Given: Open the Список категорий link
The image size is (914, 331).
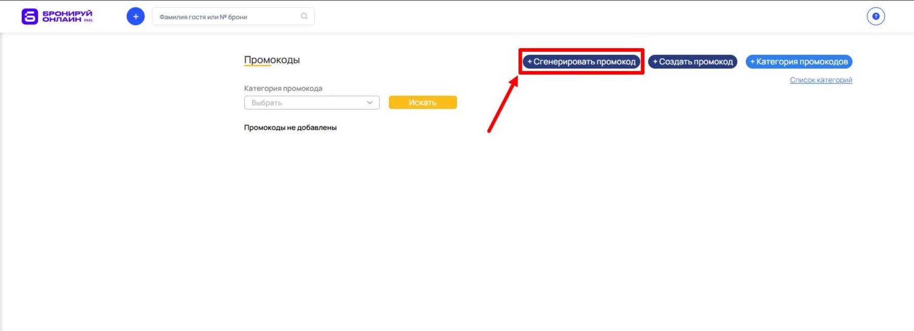Looking at the screenshot, I should 821,80.
